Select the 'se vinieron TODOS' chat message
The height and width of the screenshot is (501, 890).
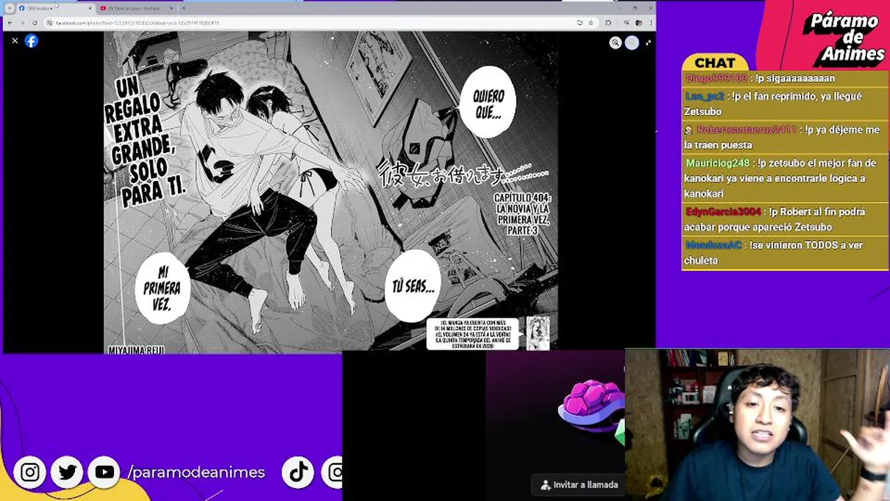point(785,253)
